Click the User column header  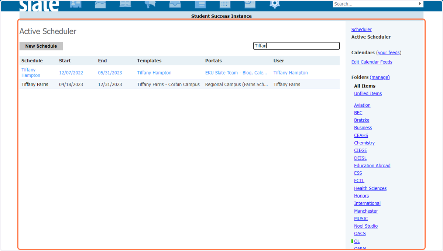pos(279,61)
